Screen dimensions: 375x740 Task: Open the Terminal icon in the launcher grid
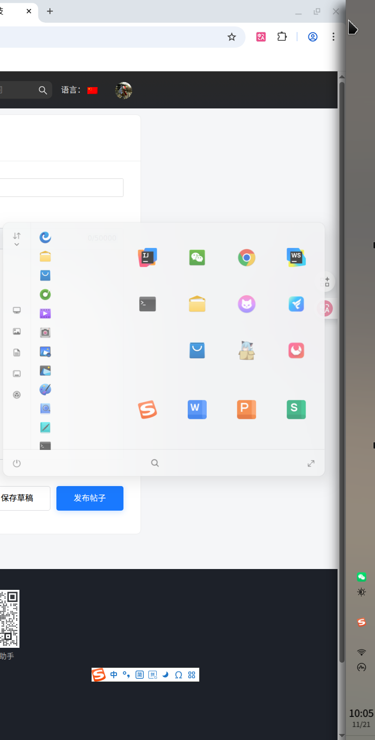[148, 304]
